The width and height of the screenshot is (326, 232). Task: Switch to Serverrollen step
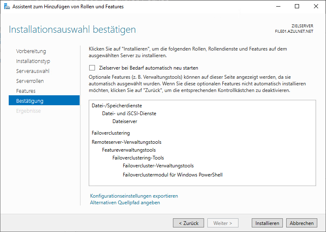point(30,81)
